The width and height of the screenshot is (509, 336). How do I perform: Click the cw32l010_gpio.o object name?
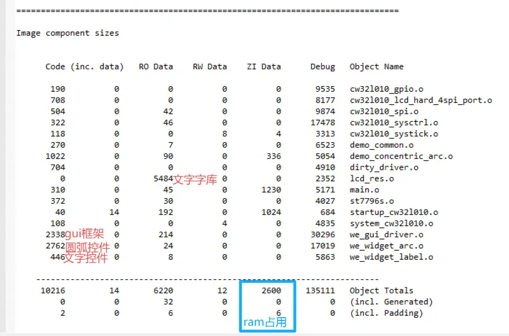pyautogui.click(x=386, y=89)
